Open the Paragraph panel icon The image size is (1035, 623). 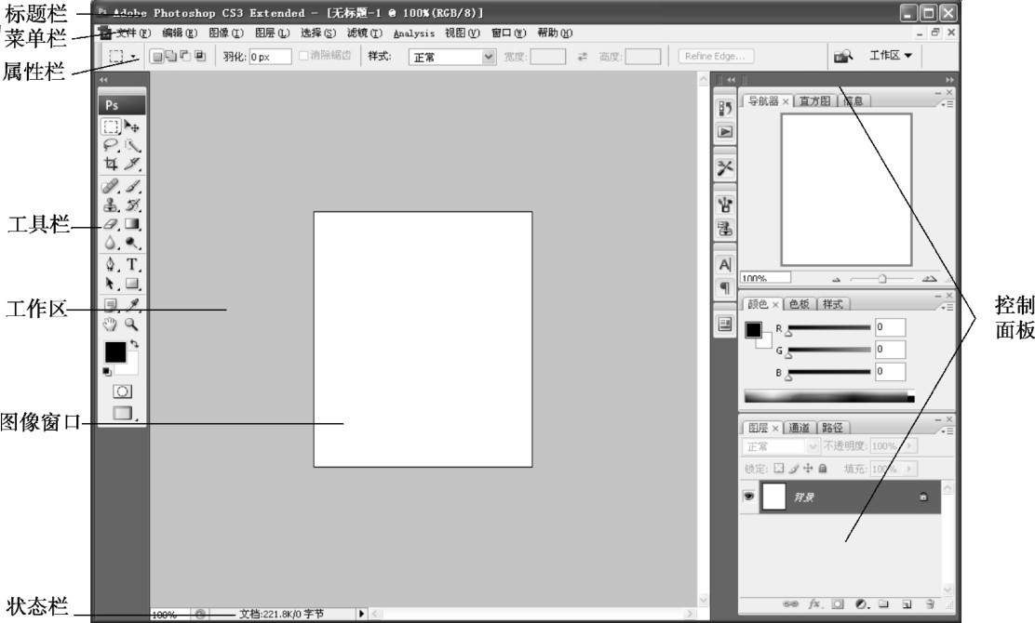[x=725, y=288]
